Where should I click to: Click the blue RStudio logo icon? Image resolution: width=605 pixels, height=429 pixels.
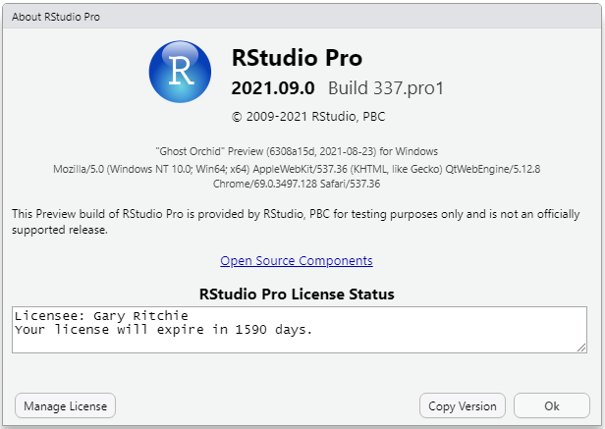click(x=180, y=72)
